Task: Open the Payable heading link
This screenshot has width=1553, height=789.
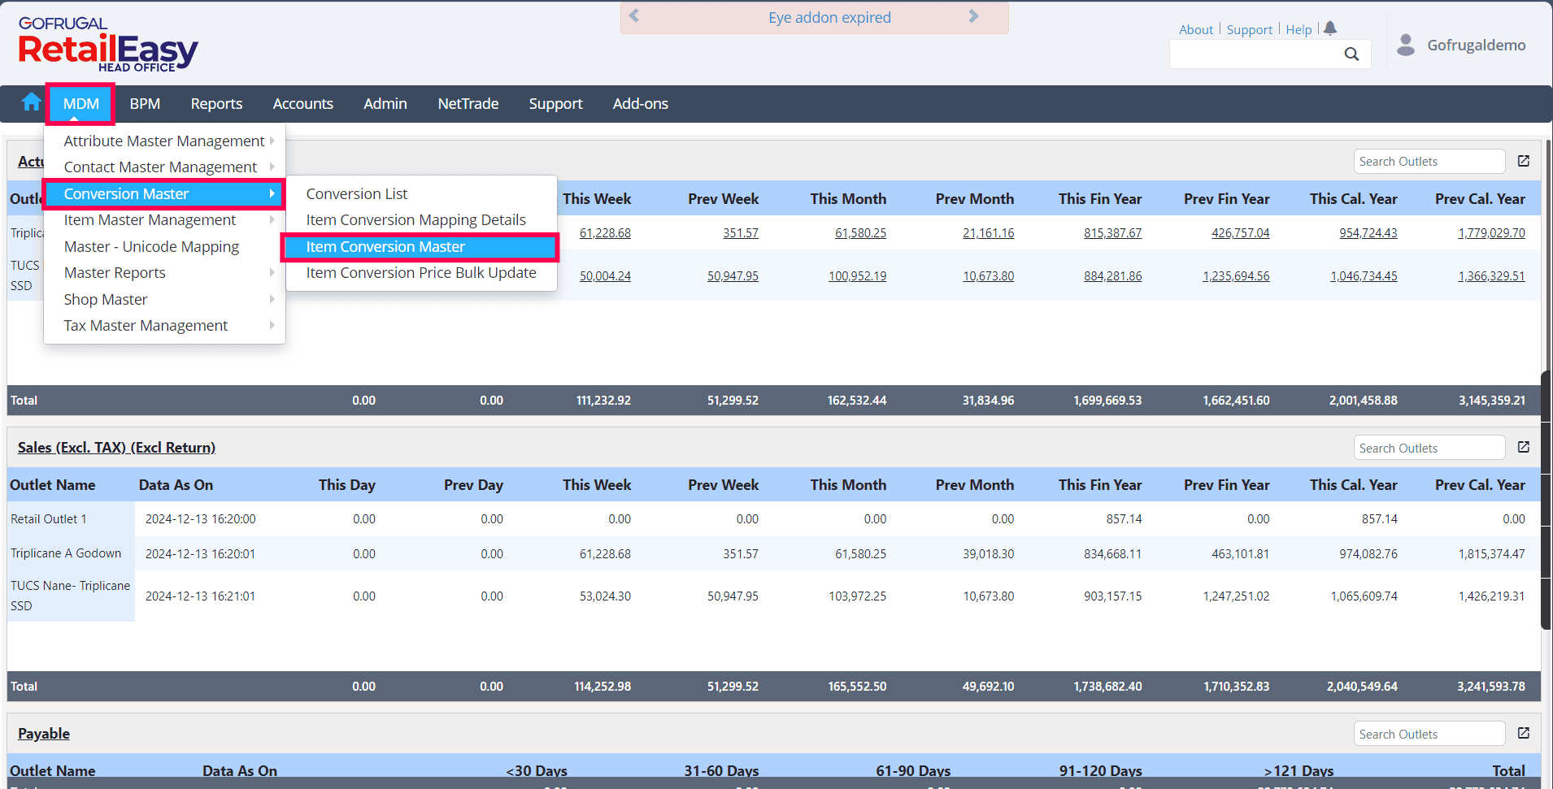Action: [x=44, y=733]
